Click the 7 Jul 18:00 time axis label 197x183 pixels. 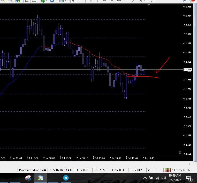click(49, 158)
